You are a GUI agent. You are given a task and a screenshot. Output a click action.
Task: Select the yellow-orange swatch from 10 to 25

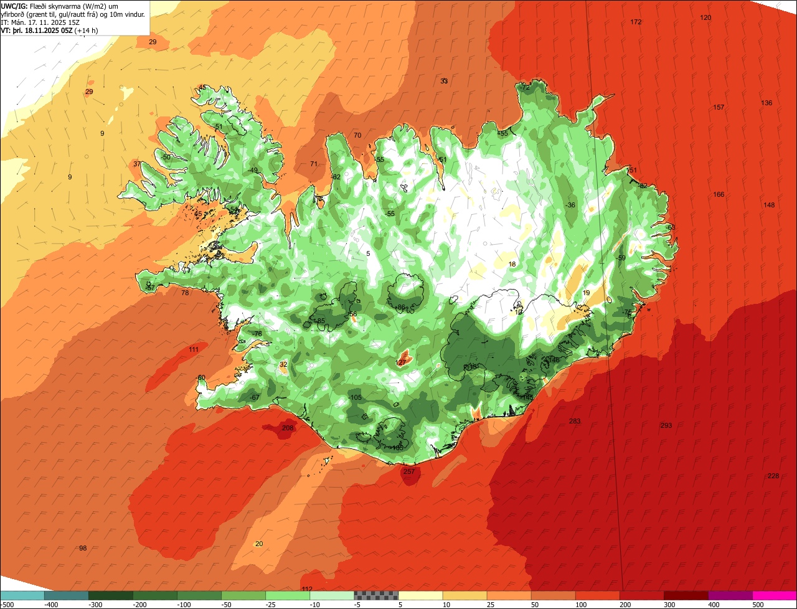(464, 595)
